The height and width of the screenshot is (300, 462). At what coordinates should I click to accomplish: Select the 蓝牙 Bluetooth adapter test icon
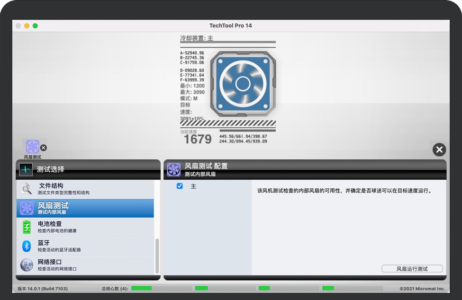tap(27, 246)
